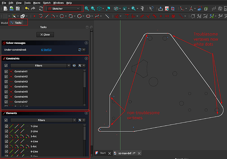The width and height of the screenshot is (227, 159).
Task: Click the Refresh recompute icon
Action: point(41,9)
